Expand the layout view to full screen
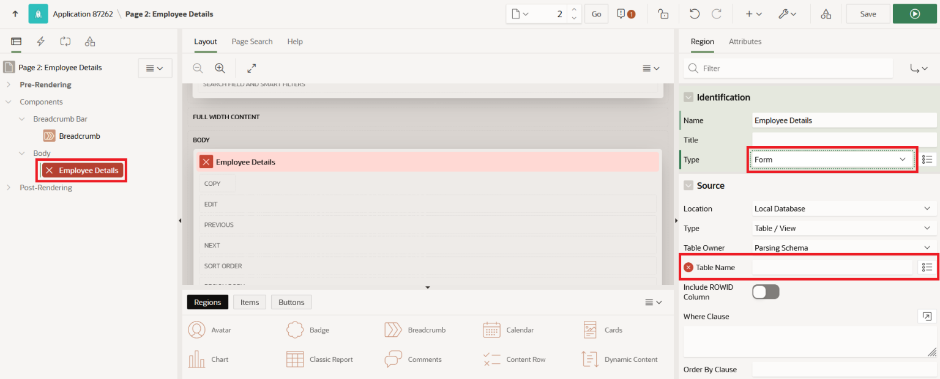The image size is (940, 379). click(x=252, y=68)
